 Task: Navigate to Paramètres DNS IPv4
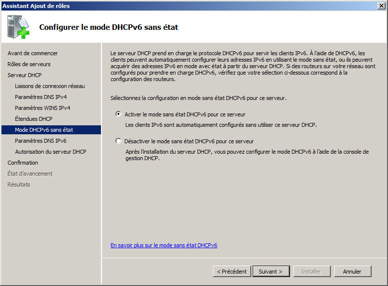click(41, 97)
